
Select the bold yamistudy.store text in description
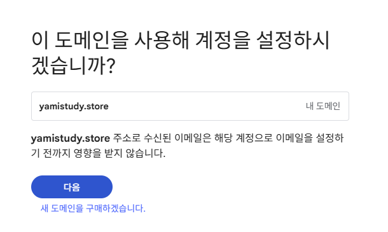point(71,139)
